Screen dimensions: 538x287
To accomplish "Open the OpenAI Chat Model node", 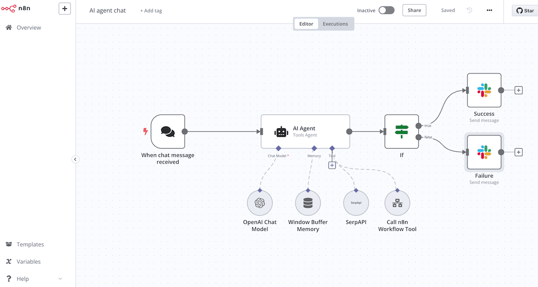I will (x=260, y=203).
